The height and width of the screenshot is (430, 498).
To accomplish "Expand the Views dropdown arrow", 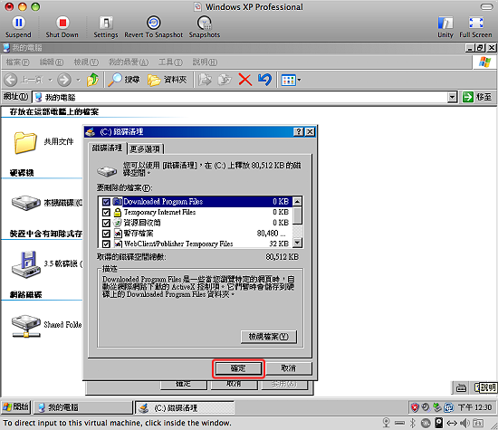I will tap(299, 80).
